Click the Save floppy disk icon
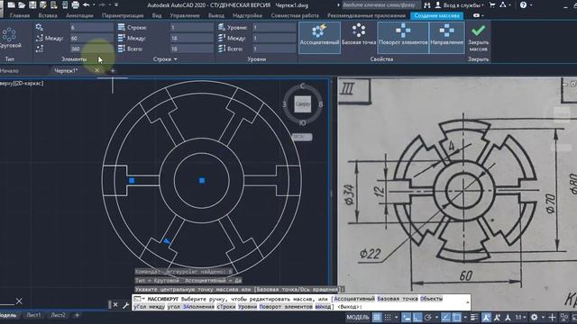Screen dimensions: 577x324 coord(32,5)
